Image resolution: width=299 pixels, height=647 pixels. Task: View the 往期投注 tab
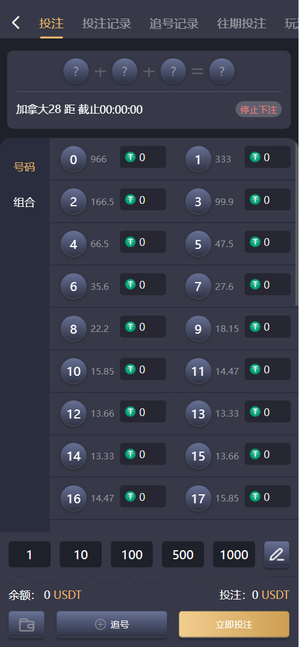(242, 23)
